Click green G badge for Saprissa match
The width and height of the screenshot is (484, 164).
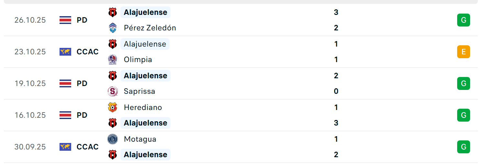click(463, 83)
